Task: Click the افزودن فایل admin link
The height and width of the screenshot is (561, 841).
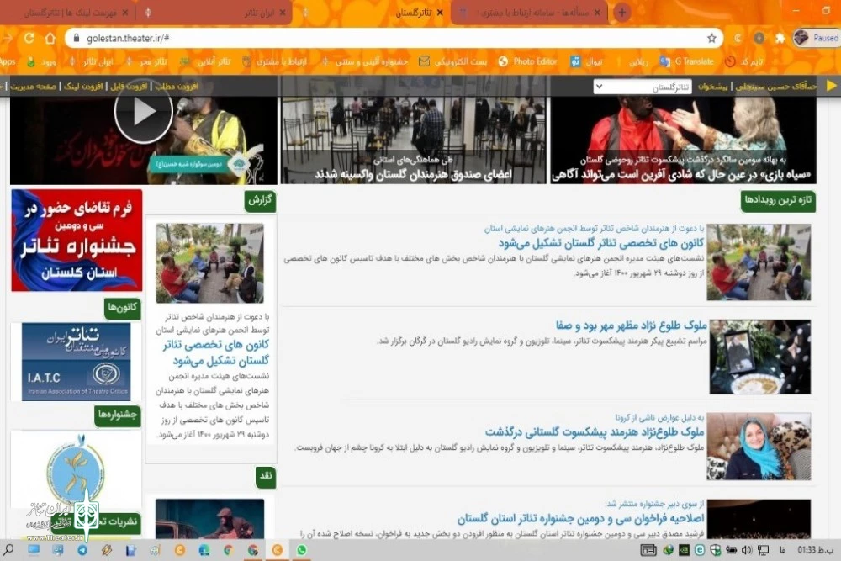Action: [x=129, y=87]
